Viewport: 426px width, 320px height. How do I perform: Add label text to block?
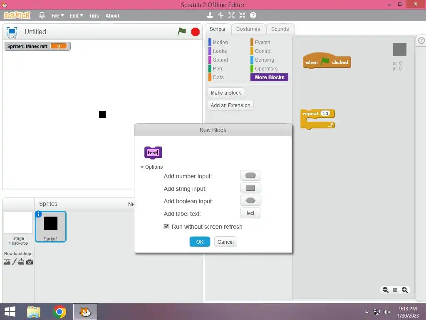(250, 213)
